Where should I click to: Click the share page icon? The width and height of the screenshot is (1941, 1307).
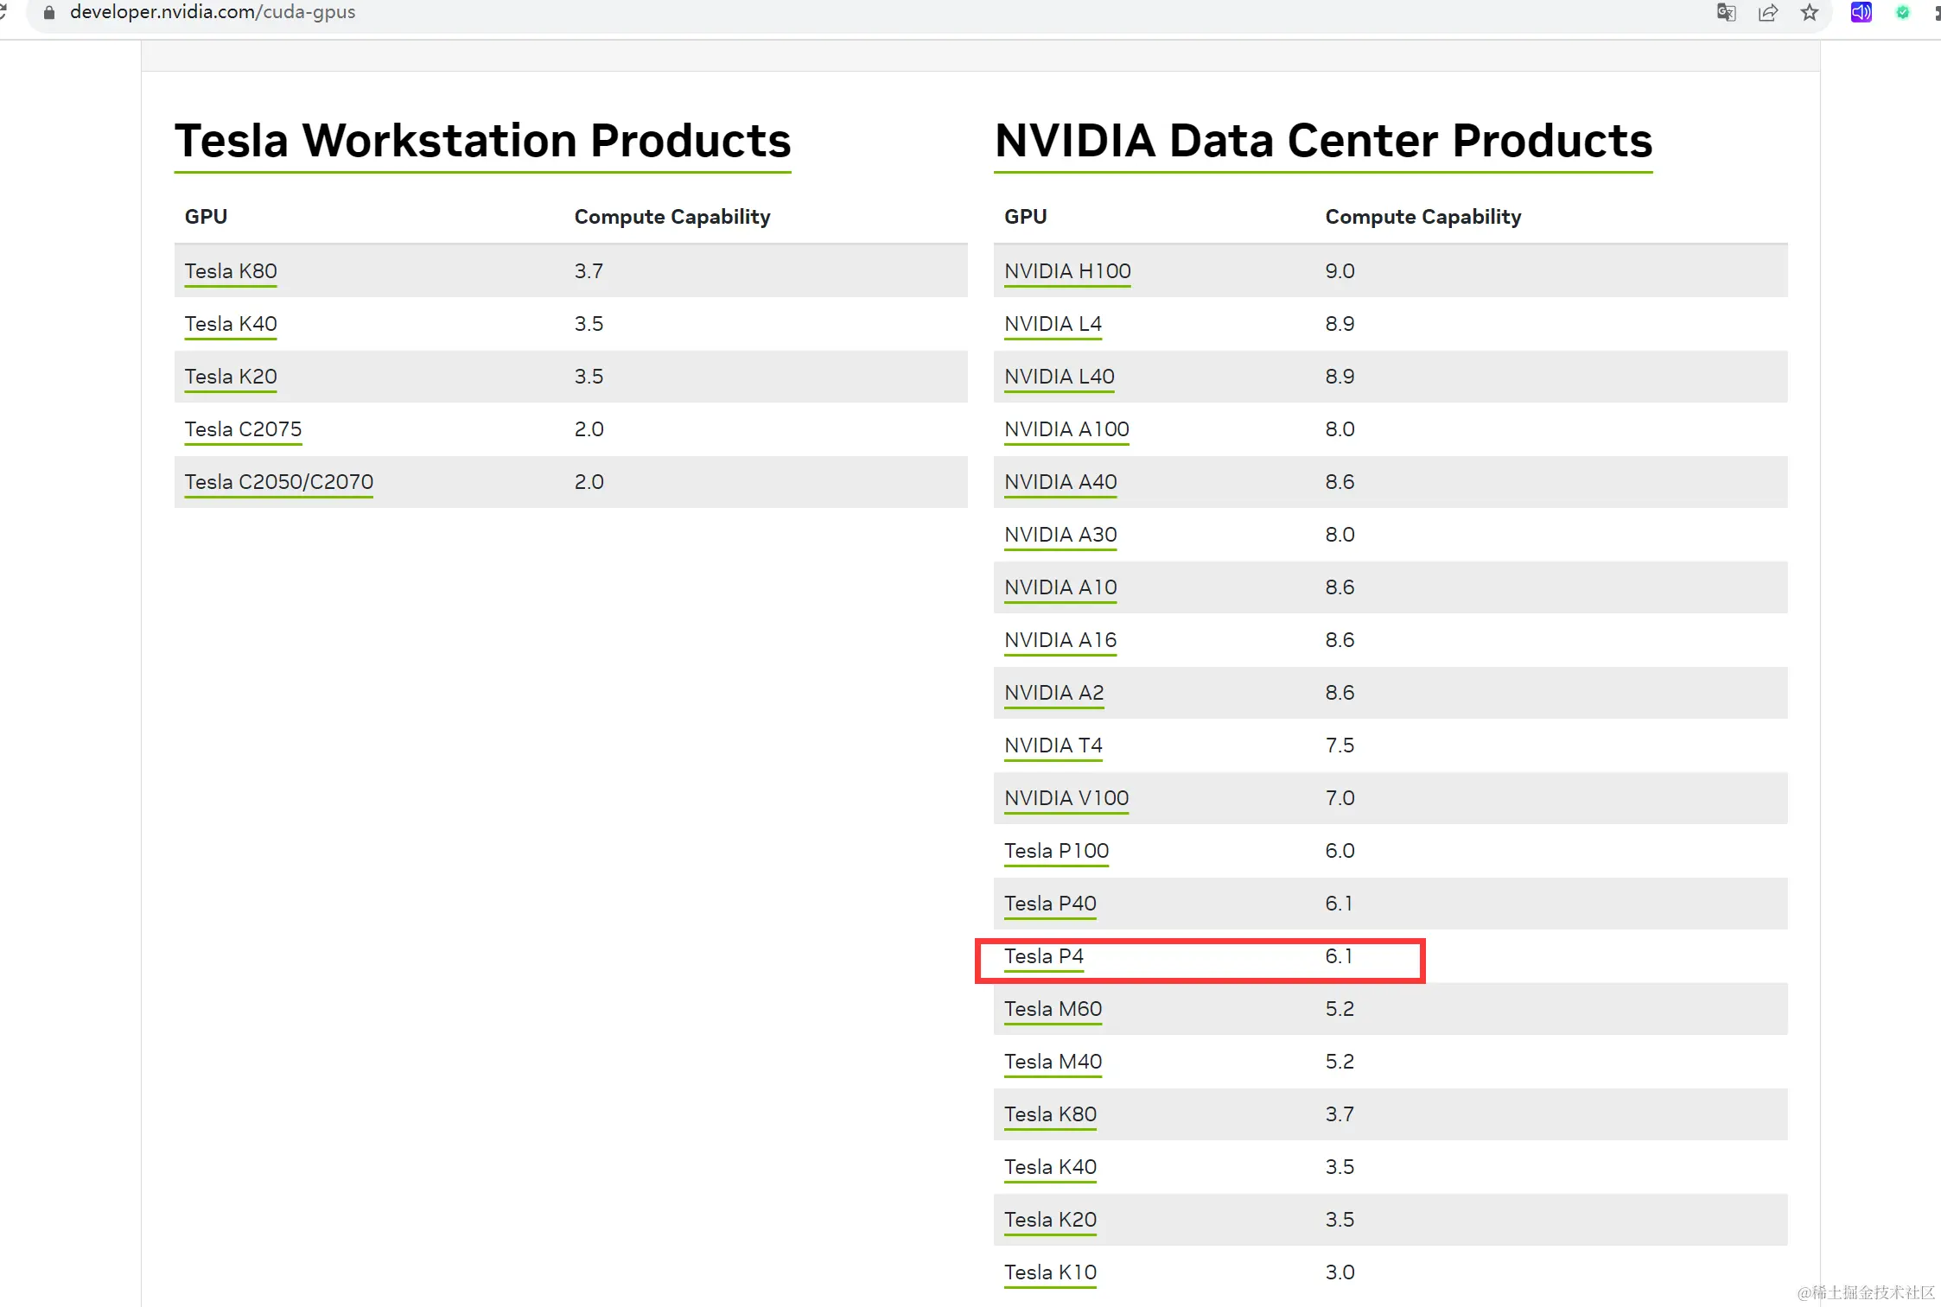click(x=1768, y=12)
